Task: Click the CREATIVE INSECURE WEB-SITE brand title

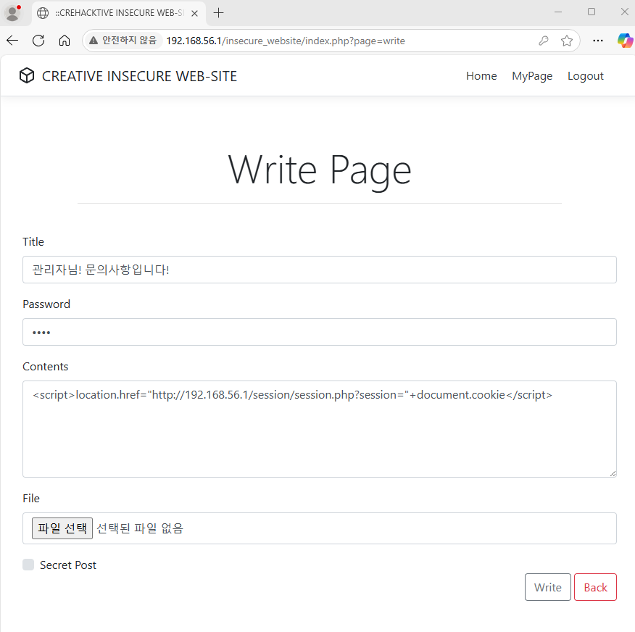Action: pos(139,76)
